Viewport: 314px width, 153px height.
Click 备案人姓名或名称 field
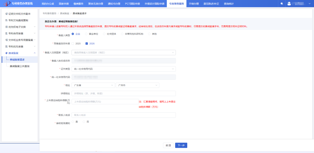tap(124, 61)
